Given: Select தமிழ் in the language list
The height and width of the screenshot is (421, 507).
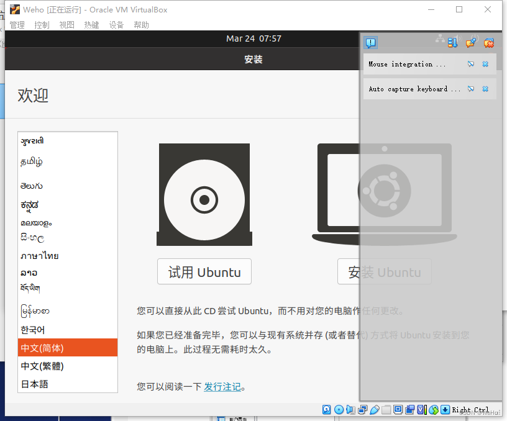Looking at the screenshot, I should [x=68, y=161].
